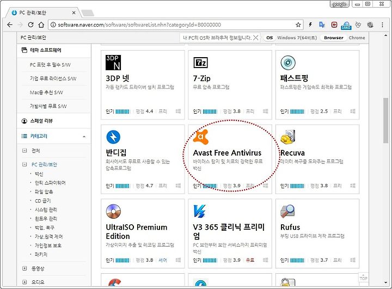The width and height of the screenshot is (392, 289).
Task: Click popularity bar on 3DP 넷 card
Action: pyautogui.click(x=122, y=112)
